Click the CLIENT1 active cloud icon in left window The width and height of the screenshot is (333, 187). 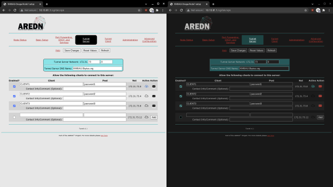click(146, 86)
